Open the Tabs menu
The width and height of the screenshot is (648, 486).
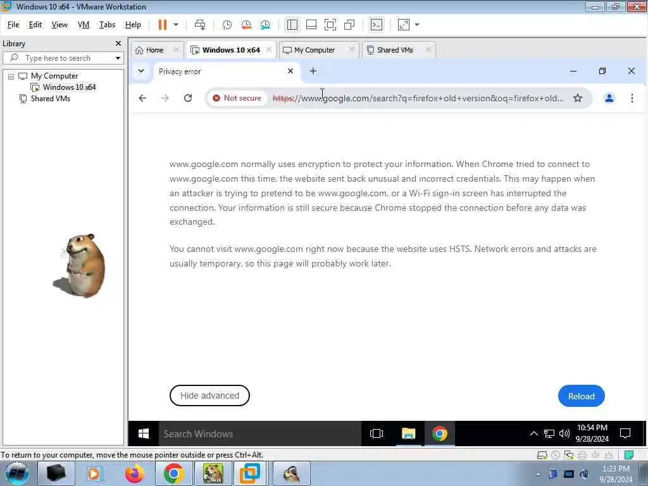pos(107,25)
